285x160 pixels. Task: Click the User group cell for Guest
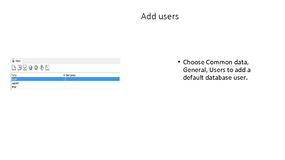click(x=92, y=79)
